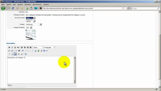Viewport: 161px width, 91px height.
Task: Center-align the description text
Action: 25,48
